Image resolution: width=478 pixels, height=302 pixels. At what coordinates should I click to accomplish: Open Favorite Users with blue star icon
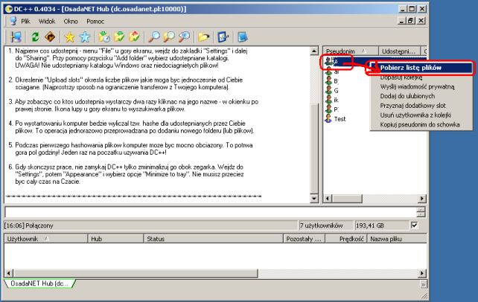click(x=85, y=36)
